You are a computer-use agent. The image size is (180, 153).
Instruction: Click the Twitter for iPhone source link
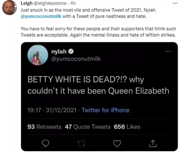coord(105,110)
